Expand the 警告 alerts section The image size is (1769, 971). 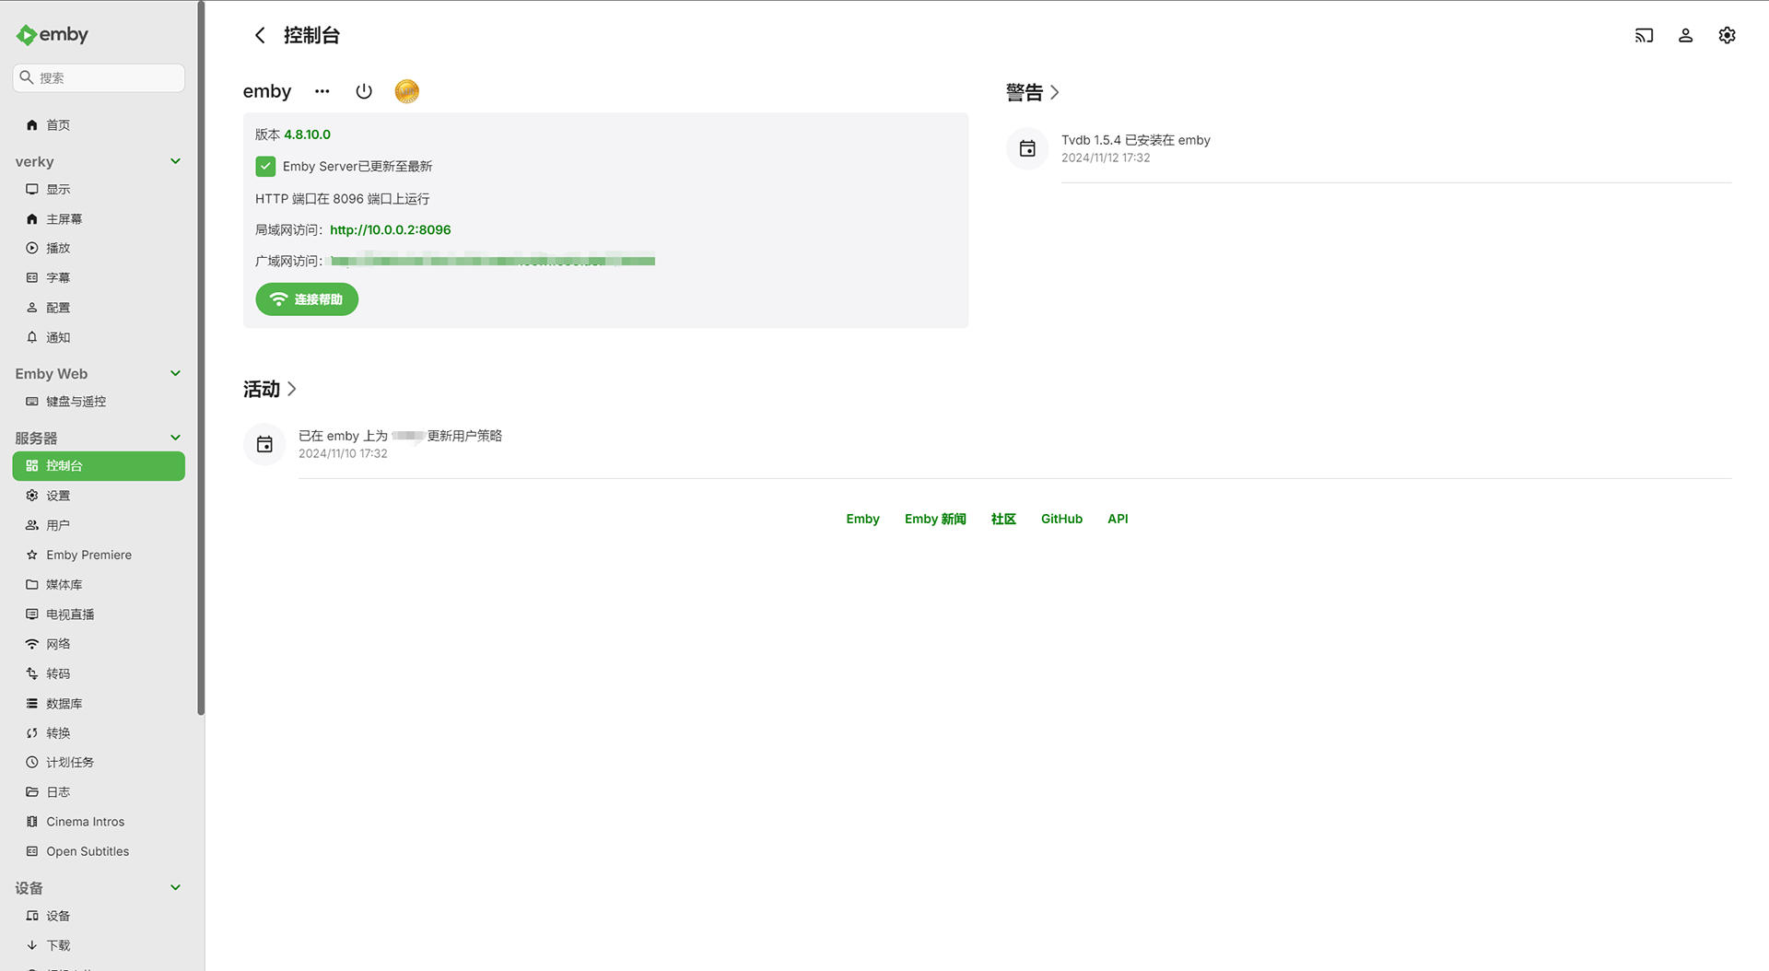1033,92
